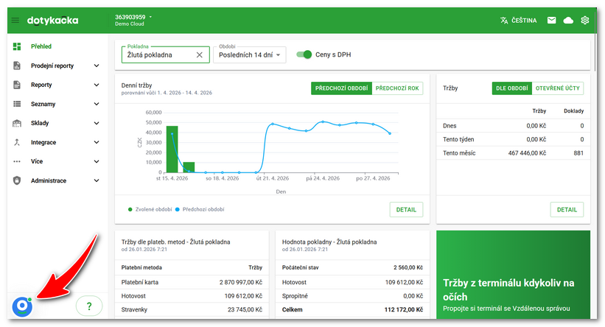Clear the Žlutá pokladna selection

200,54
